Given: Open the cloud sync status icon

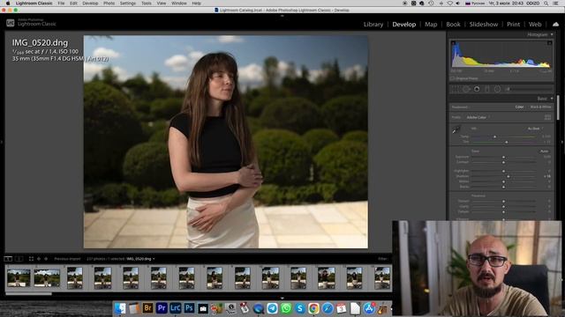Looking at the screenshot, I should 555,24.
